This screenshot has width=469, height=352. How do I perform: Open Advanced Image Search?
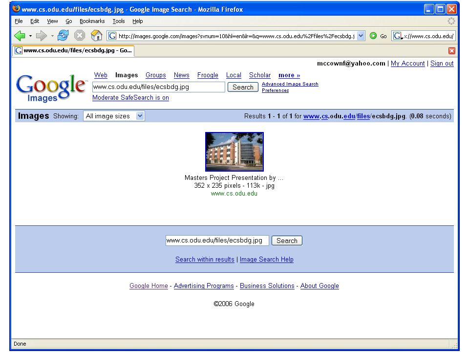290,84
